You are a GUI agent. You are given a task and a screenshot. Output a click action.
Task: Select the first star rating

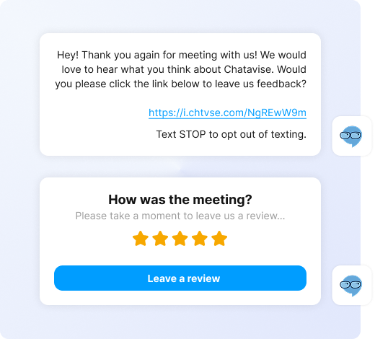pos(141,239)
